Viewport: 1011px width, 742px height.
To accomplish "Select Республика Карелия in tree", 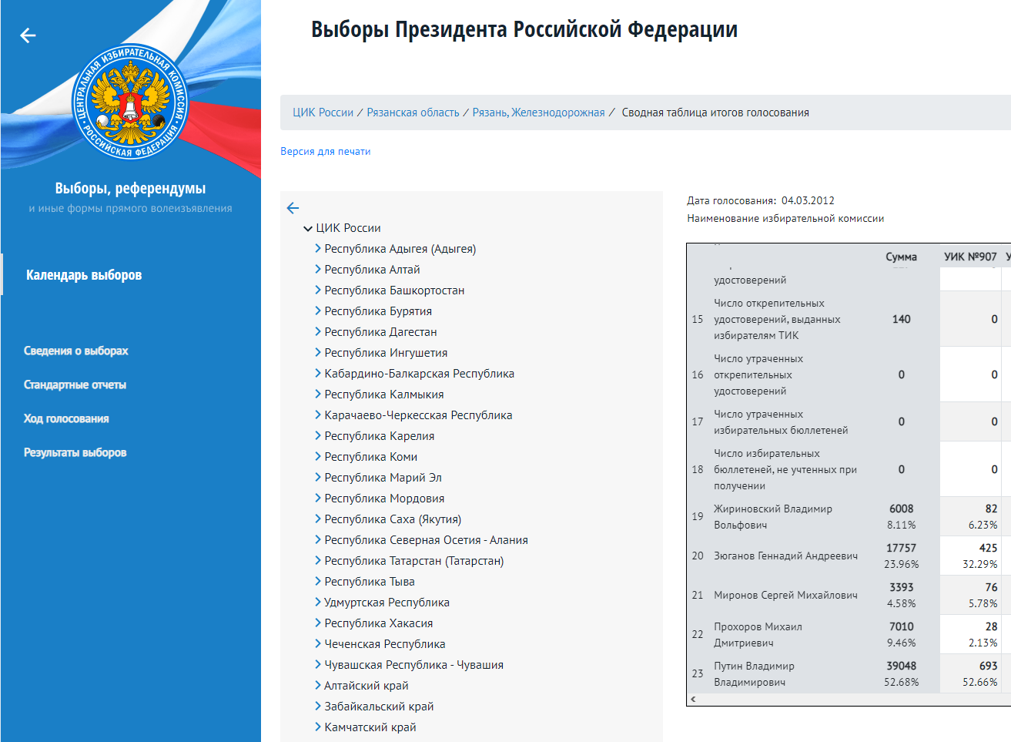I will coord(380,436).
